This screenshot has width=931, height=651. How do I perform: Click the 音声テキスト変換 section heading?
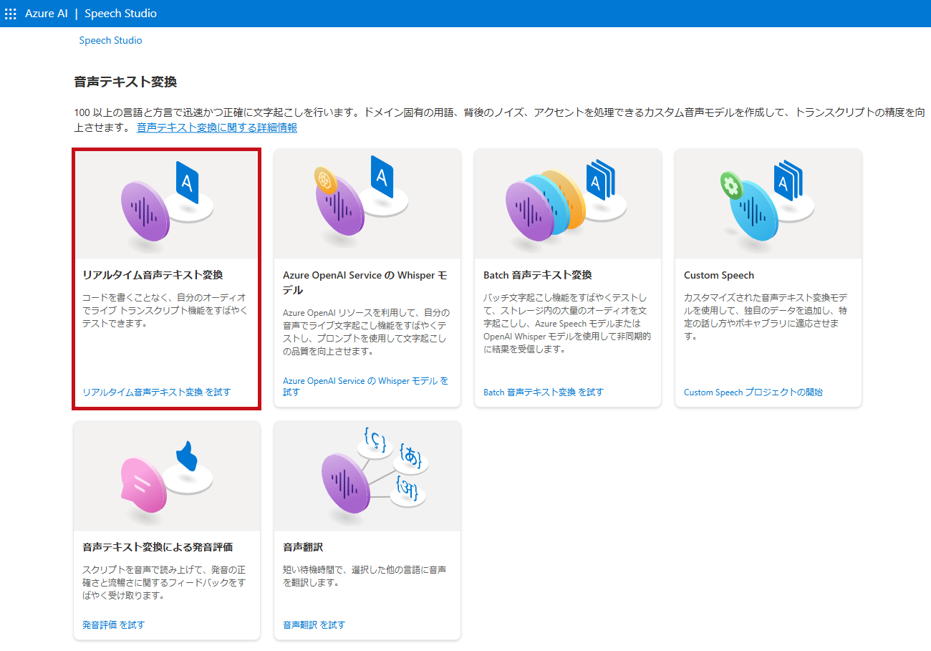click(125, 82)
